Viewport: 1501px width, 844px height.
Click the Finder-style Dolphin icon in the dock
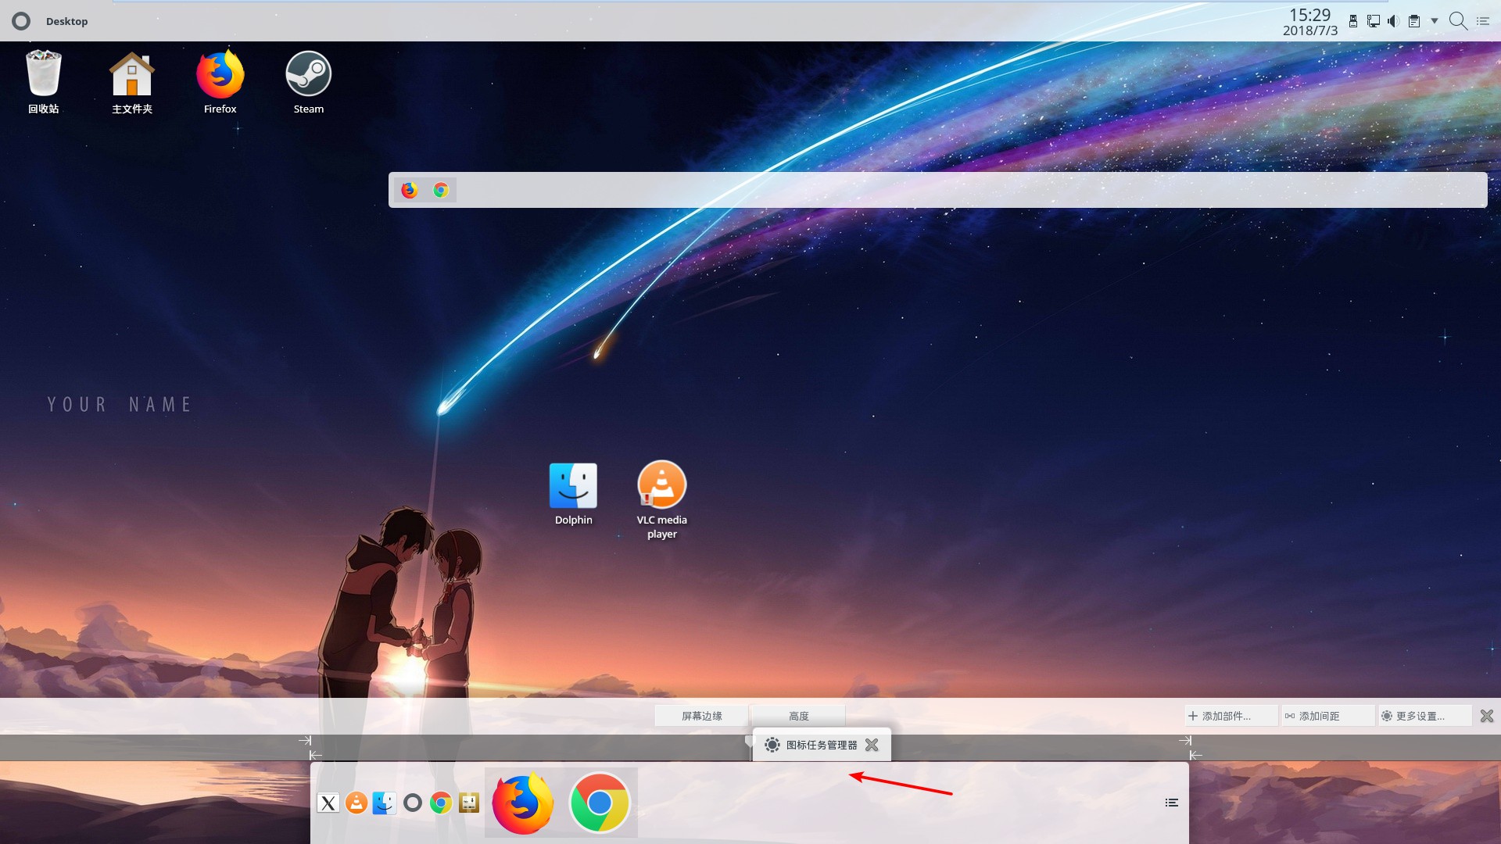(384, 803)
